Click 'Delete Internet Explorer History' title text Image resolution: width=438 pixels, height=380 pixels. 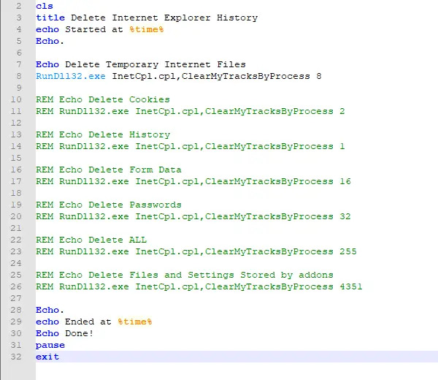pyautogui.click(x=164, y=18)
